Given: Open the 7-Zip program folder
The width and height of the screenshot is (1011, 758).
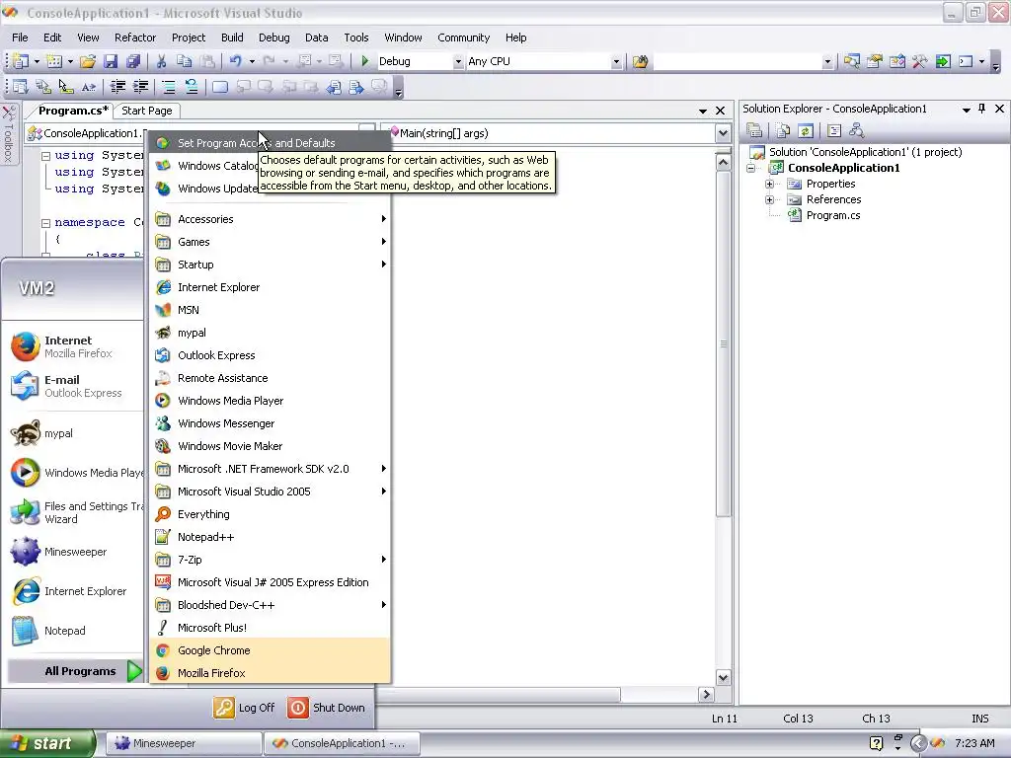Looking at the screenshot, I should tap(271, 560).
